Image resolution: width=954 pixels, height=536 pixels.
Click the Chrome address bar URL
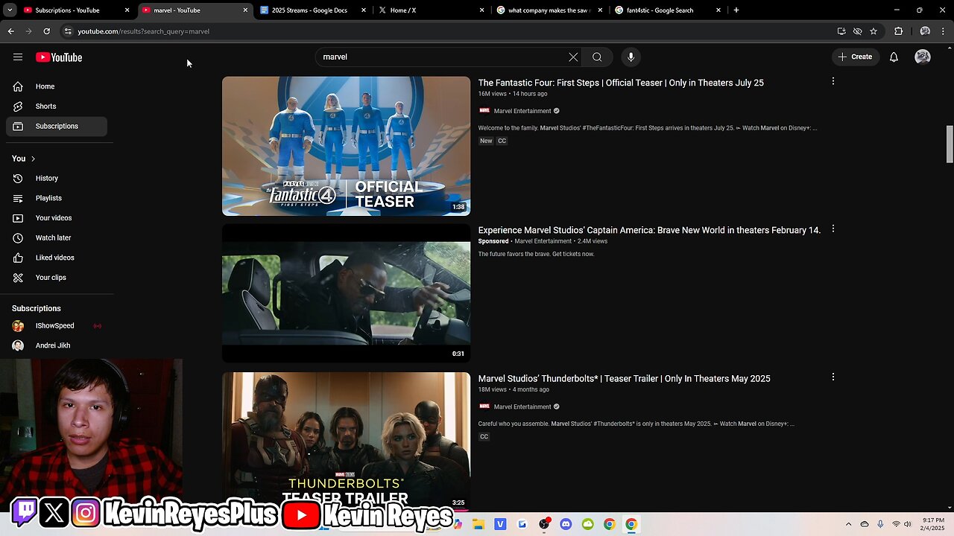click(x=144, y=31)
